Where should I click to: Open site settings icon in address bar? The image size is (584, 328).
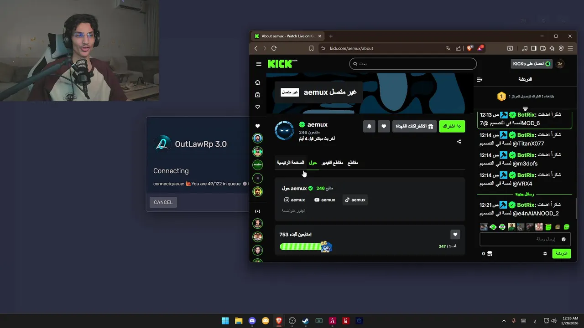click(x=323, y=48)
